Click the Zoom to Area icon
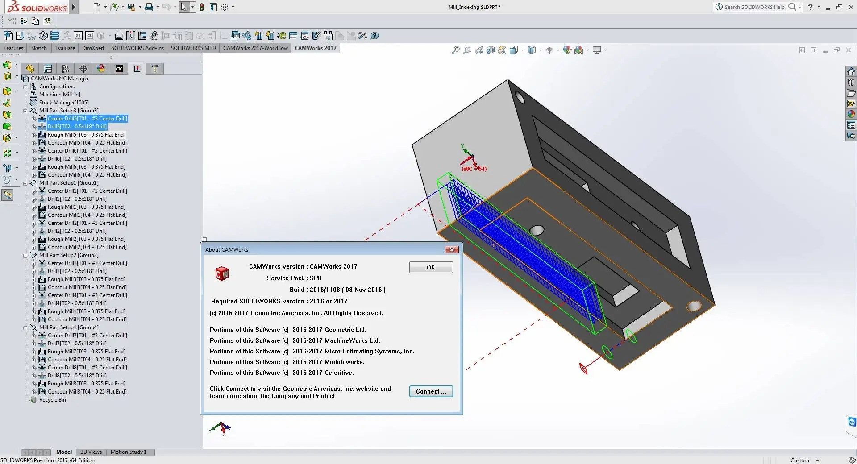857x464 pixels. tap(467, 50)
